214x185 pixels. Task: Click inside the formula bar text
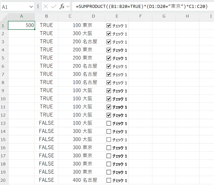pos(141,7)
